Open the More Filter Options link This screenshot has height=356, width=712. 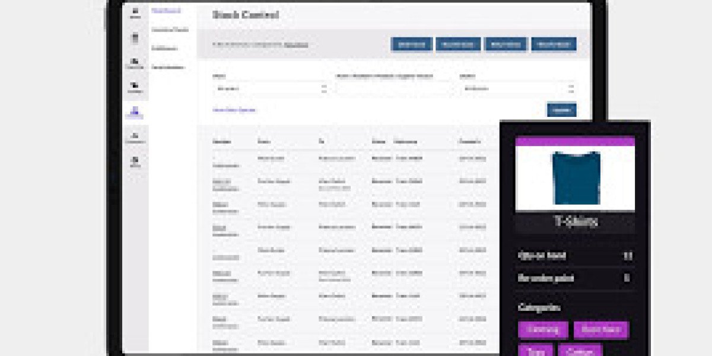pyautogui.click(x=234, y=110)
